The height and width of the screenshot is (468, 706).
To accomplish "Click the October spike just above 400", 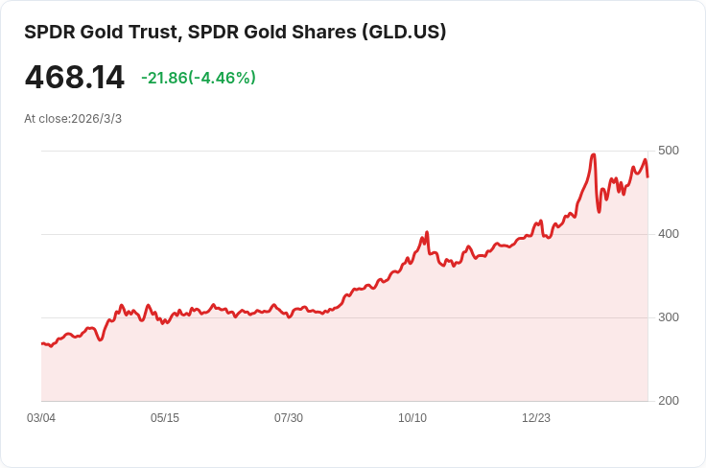I will 427,232.
